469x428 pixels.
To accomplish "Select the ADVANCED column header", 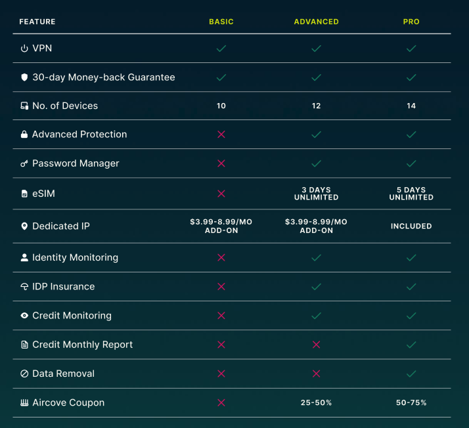I will 316,22.
